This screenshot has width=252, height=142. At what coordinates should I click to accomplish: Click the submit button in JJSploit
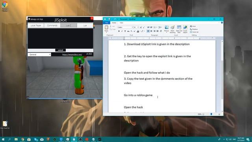(60, 50)
